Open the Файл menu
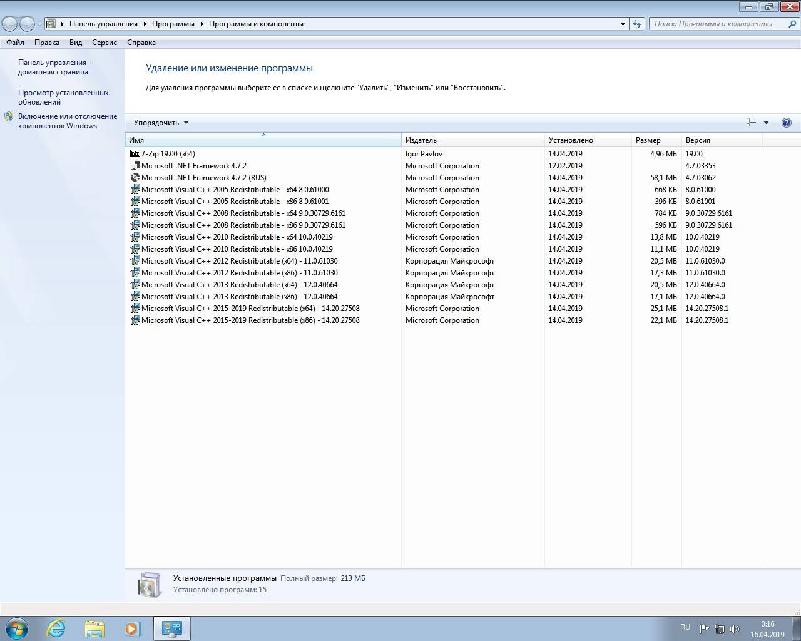Screen dimensions: 801x641 click(15, 43)
